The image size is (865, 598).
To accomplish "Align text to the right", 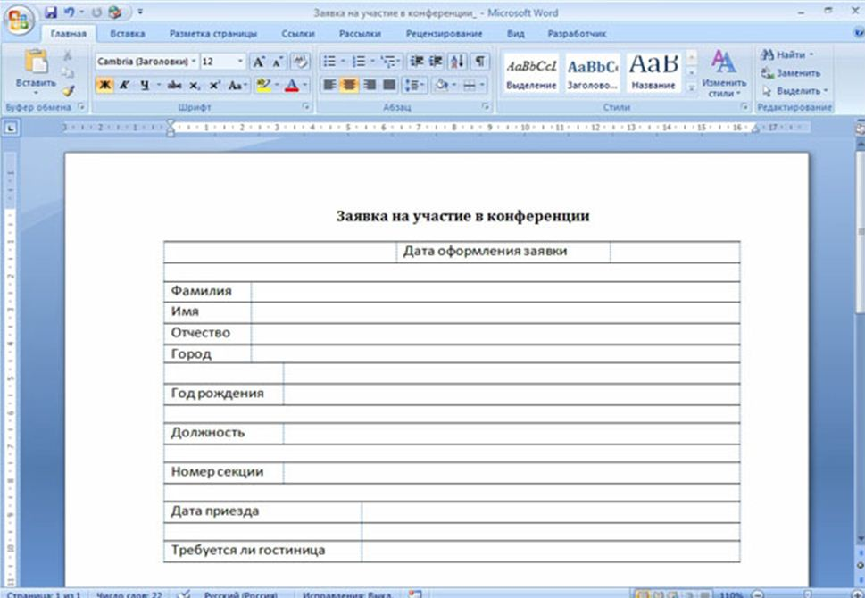I will coord(370,85).
